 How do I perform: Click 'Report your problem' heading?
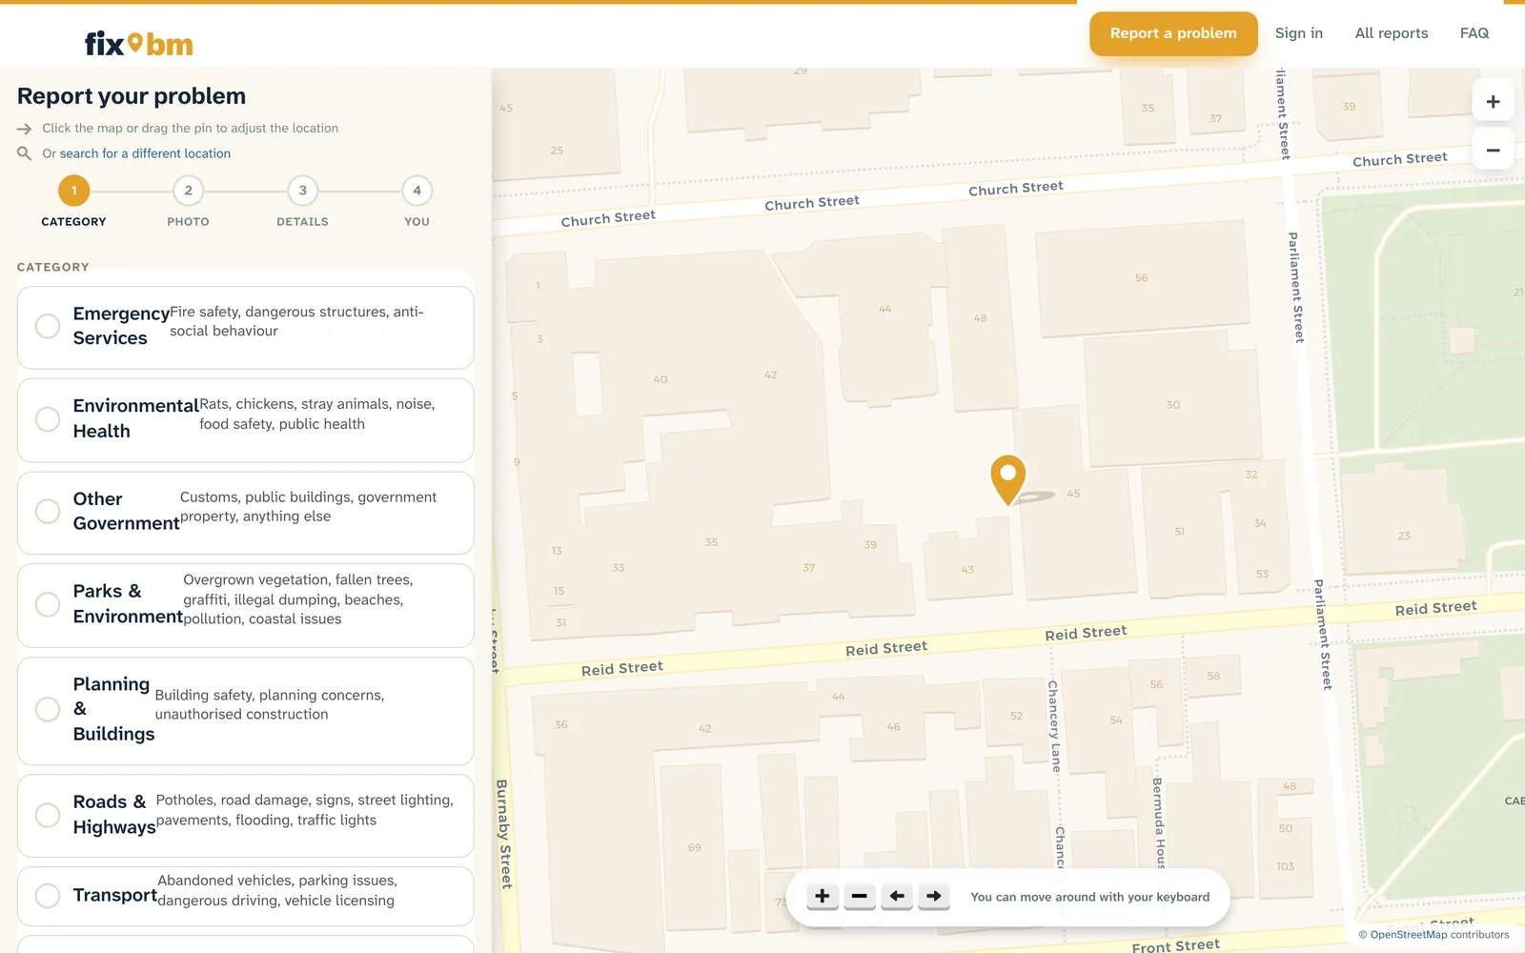[x=132, y=96]
